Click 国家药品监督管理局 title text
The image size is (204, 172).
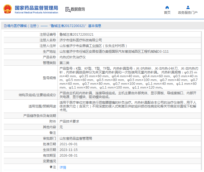coord(36,8)
